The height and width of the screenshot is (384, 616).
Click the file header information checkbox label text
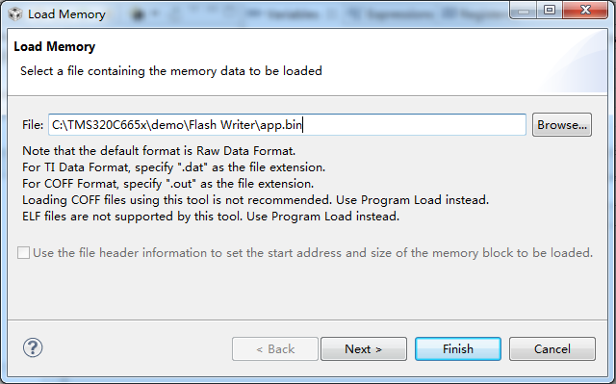[x=313, y=253]
